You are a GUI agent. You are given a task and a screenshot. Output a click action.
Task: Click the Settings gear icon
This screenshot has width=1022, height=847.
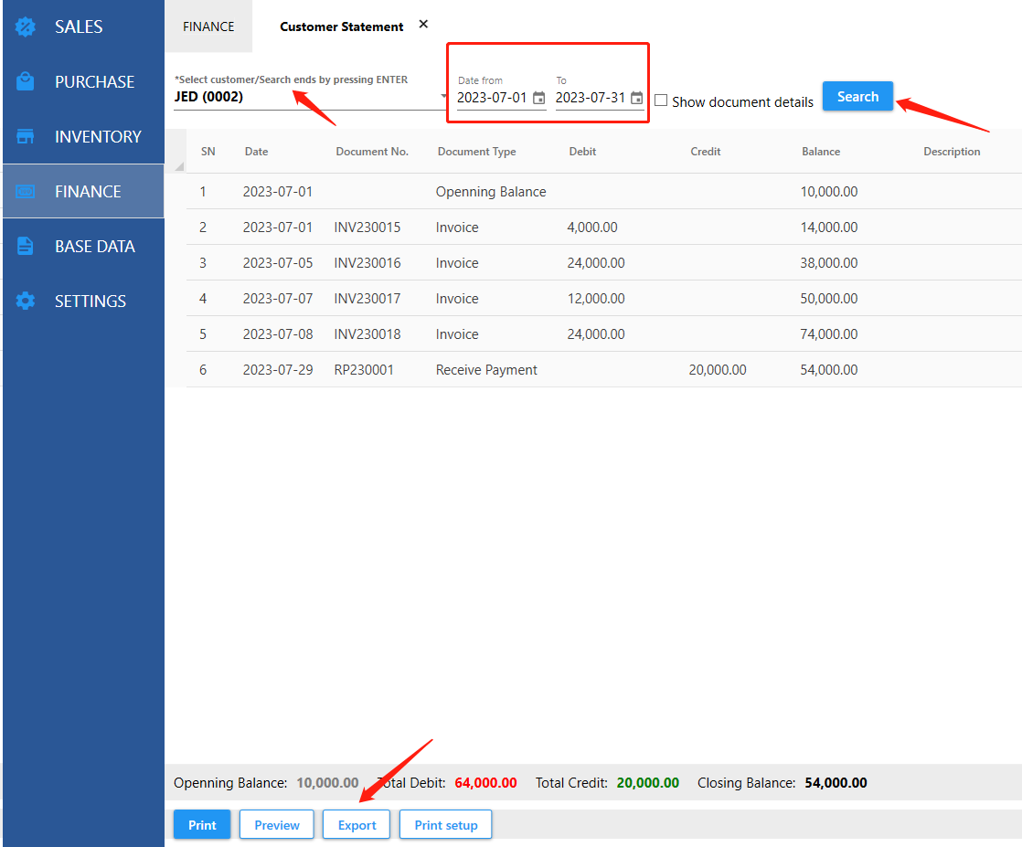26,301
